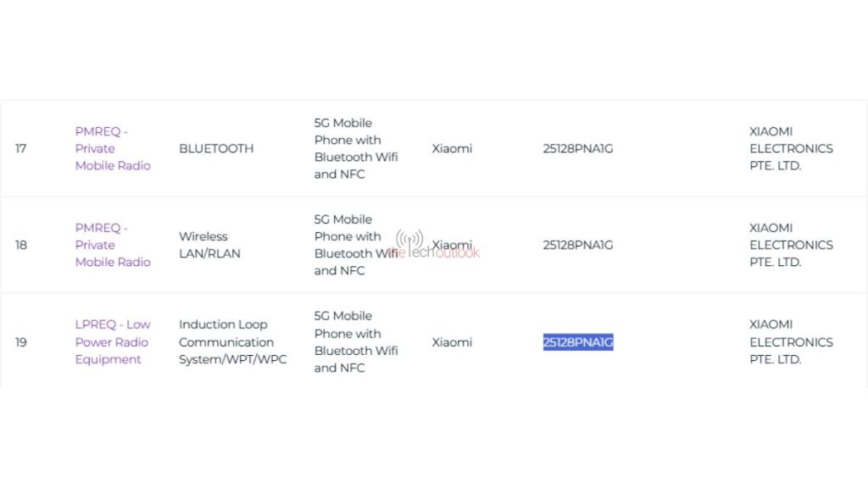Screen dimensions: 868x488
Task: Open the PMREQ Private Mobile Radio link in row 18
Action: pos(113,245)
